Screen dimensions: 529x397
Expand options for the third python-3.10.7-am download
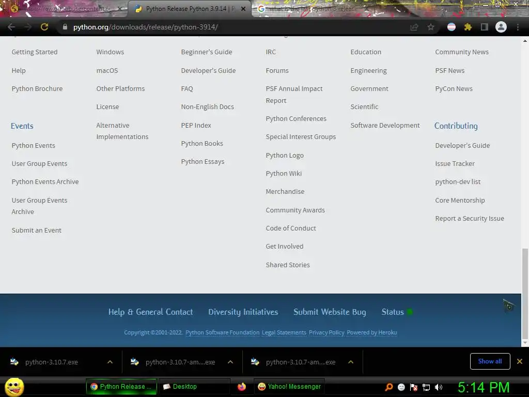(x=351, y=362)
